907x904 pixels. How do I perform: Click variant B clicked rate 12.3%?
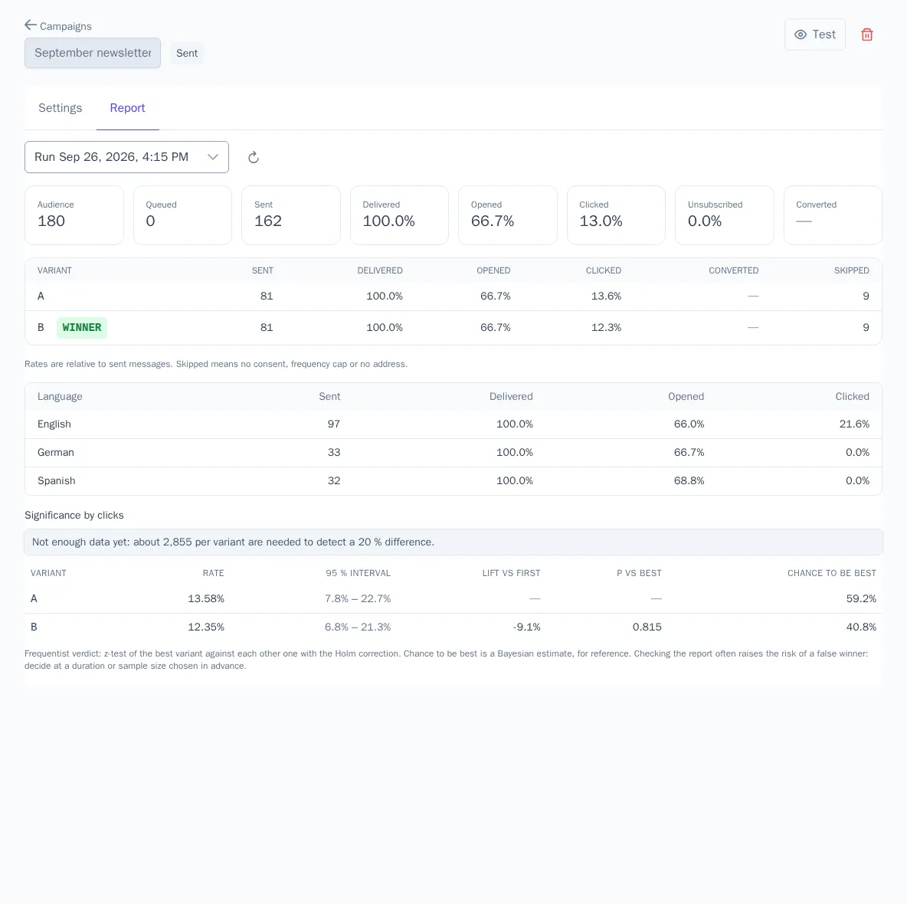click(x=606, y=327)
